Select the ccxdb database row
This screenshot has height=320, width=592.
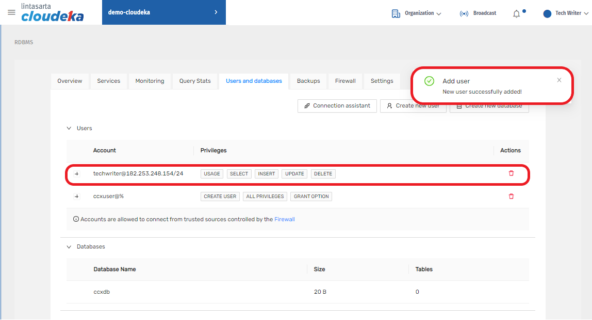(x=102, y=292)
